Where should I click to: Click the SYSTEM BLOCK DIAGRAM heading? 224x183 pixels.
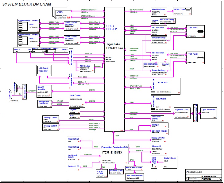click(27, 4)
